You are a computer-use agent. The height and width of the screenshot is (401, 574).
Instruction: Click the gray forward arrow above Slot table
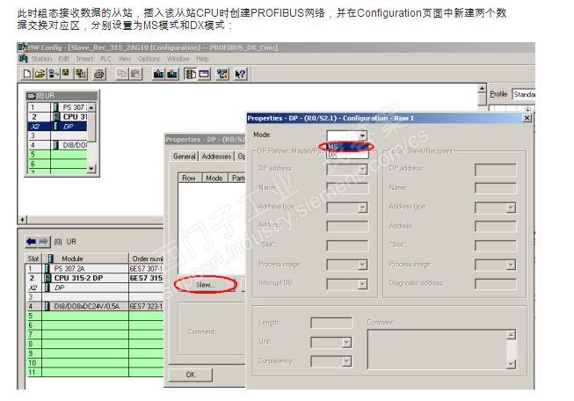coord(44,241)
